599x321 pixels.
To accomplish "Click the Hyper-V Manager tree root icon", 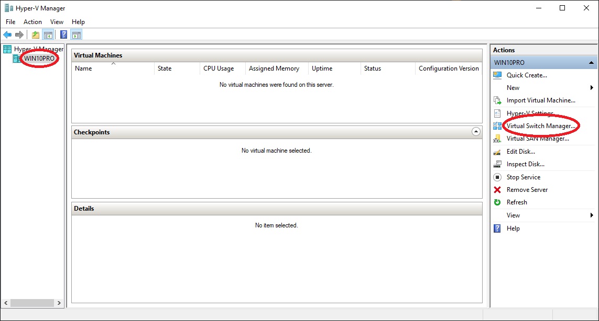I will [7, 49].
